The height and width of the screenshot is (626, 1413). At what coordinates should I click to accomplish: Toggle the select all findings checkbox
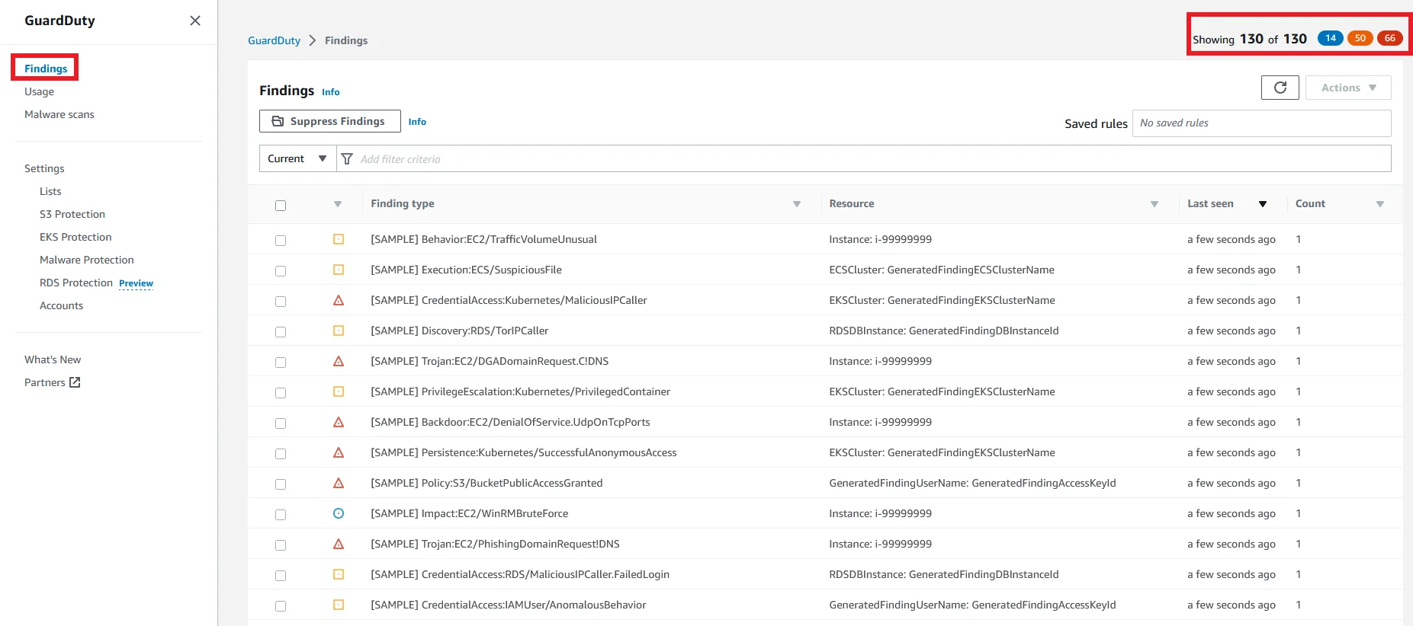point(281,206)
